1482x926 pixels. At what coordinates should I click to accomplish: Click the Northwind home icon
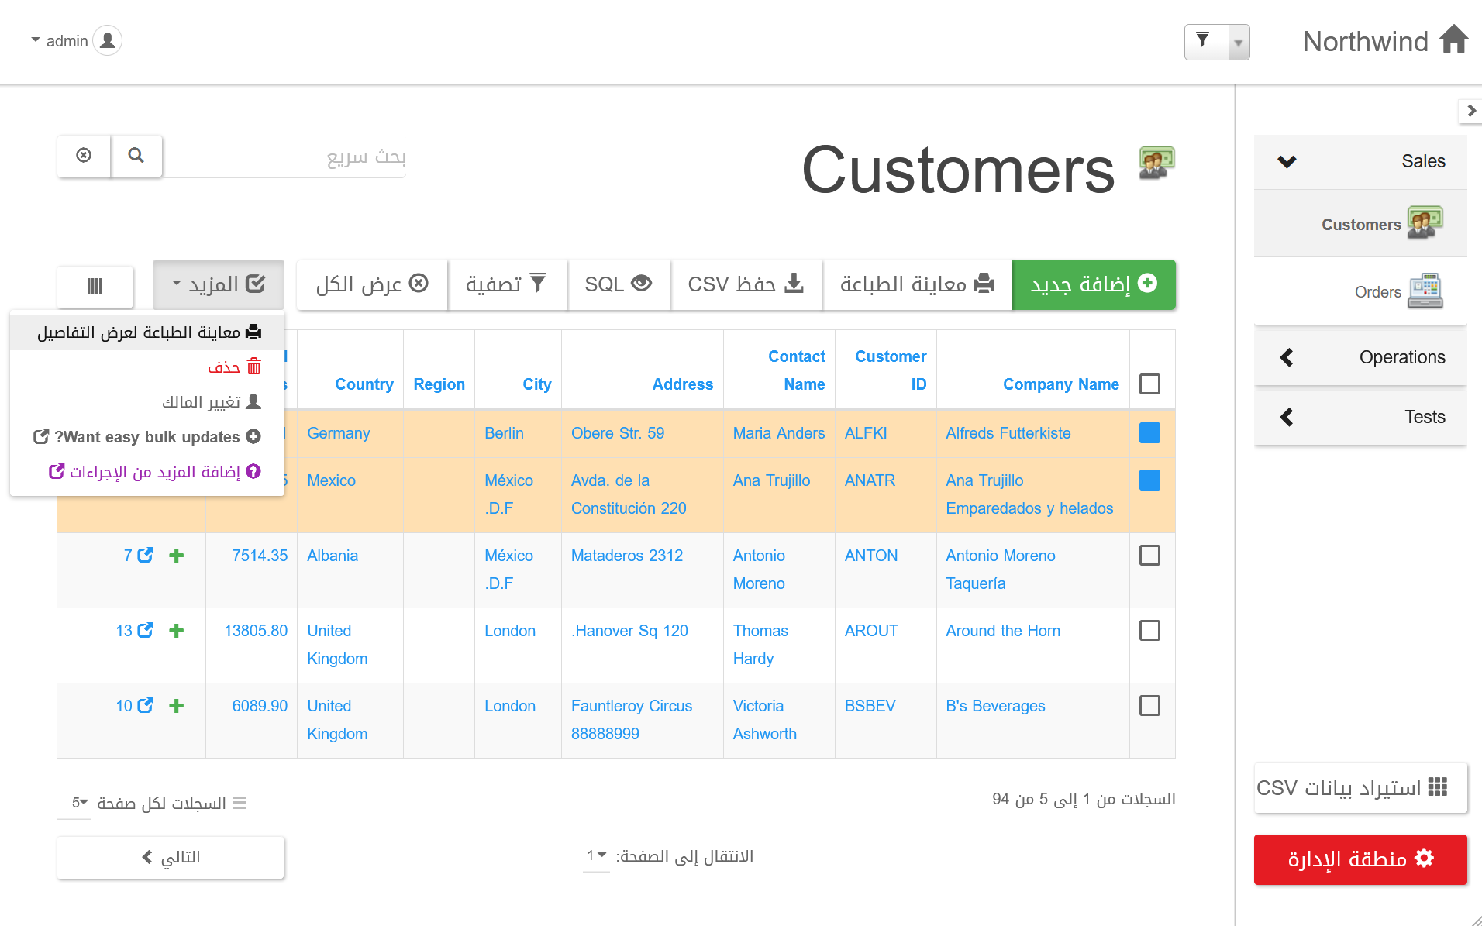tap(1453, 40)
